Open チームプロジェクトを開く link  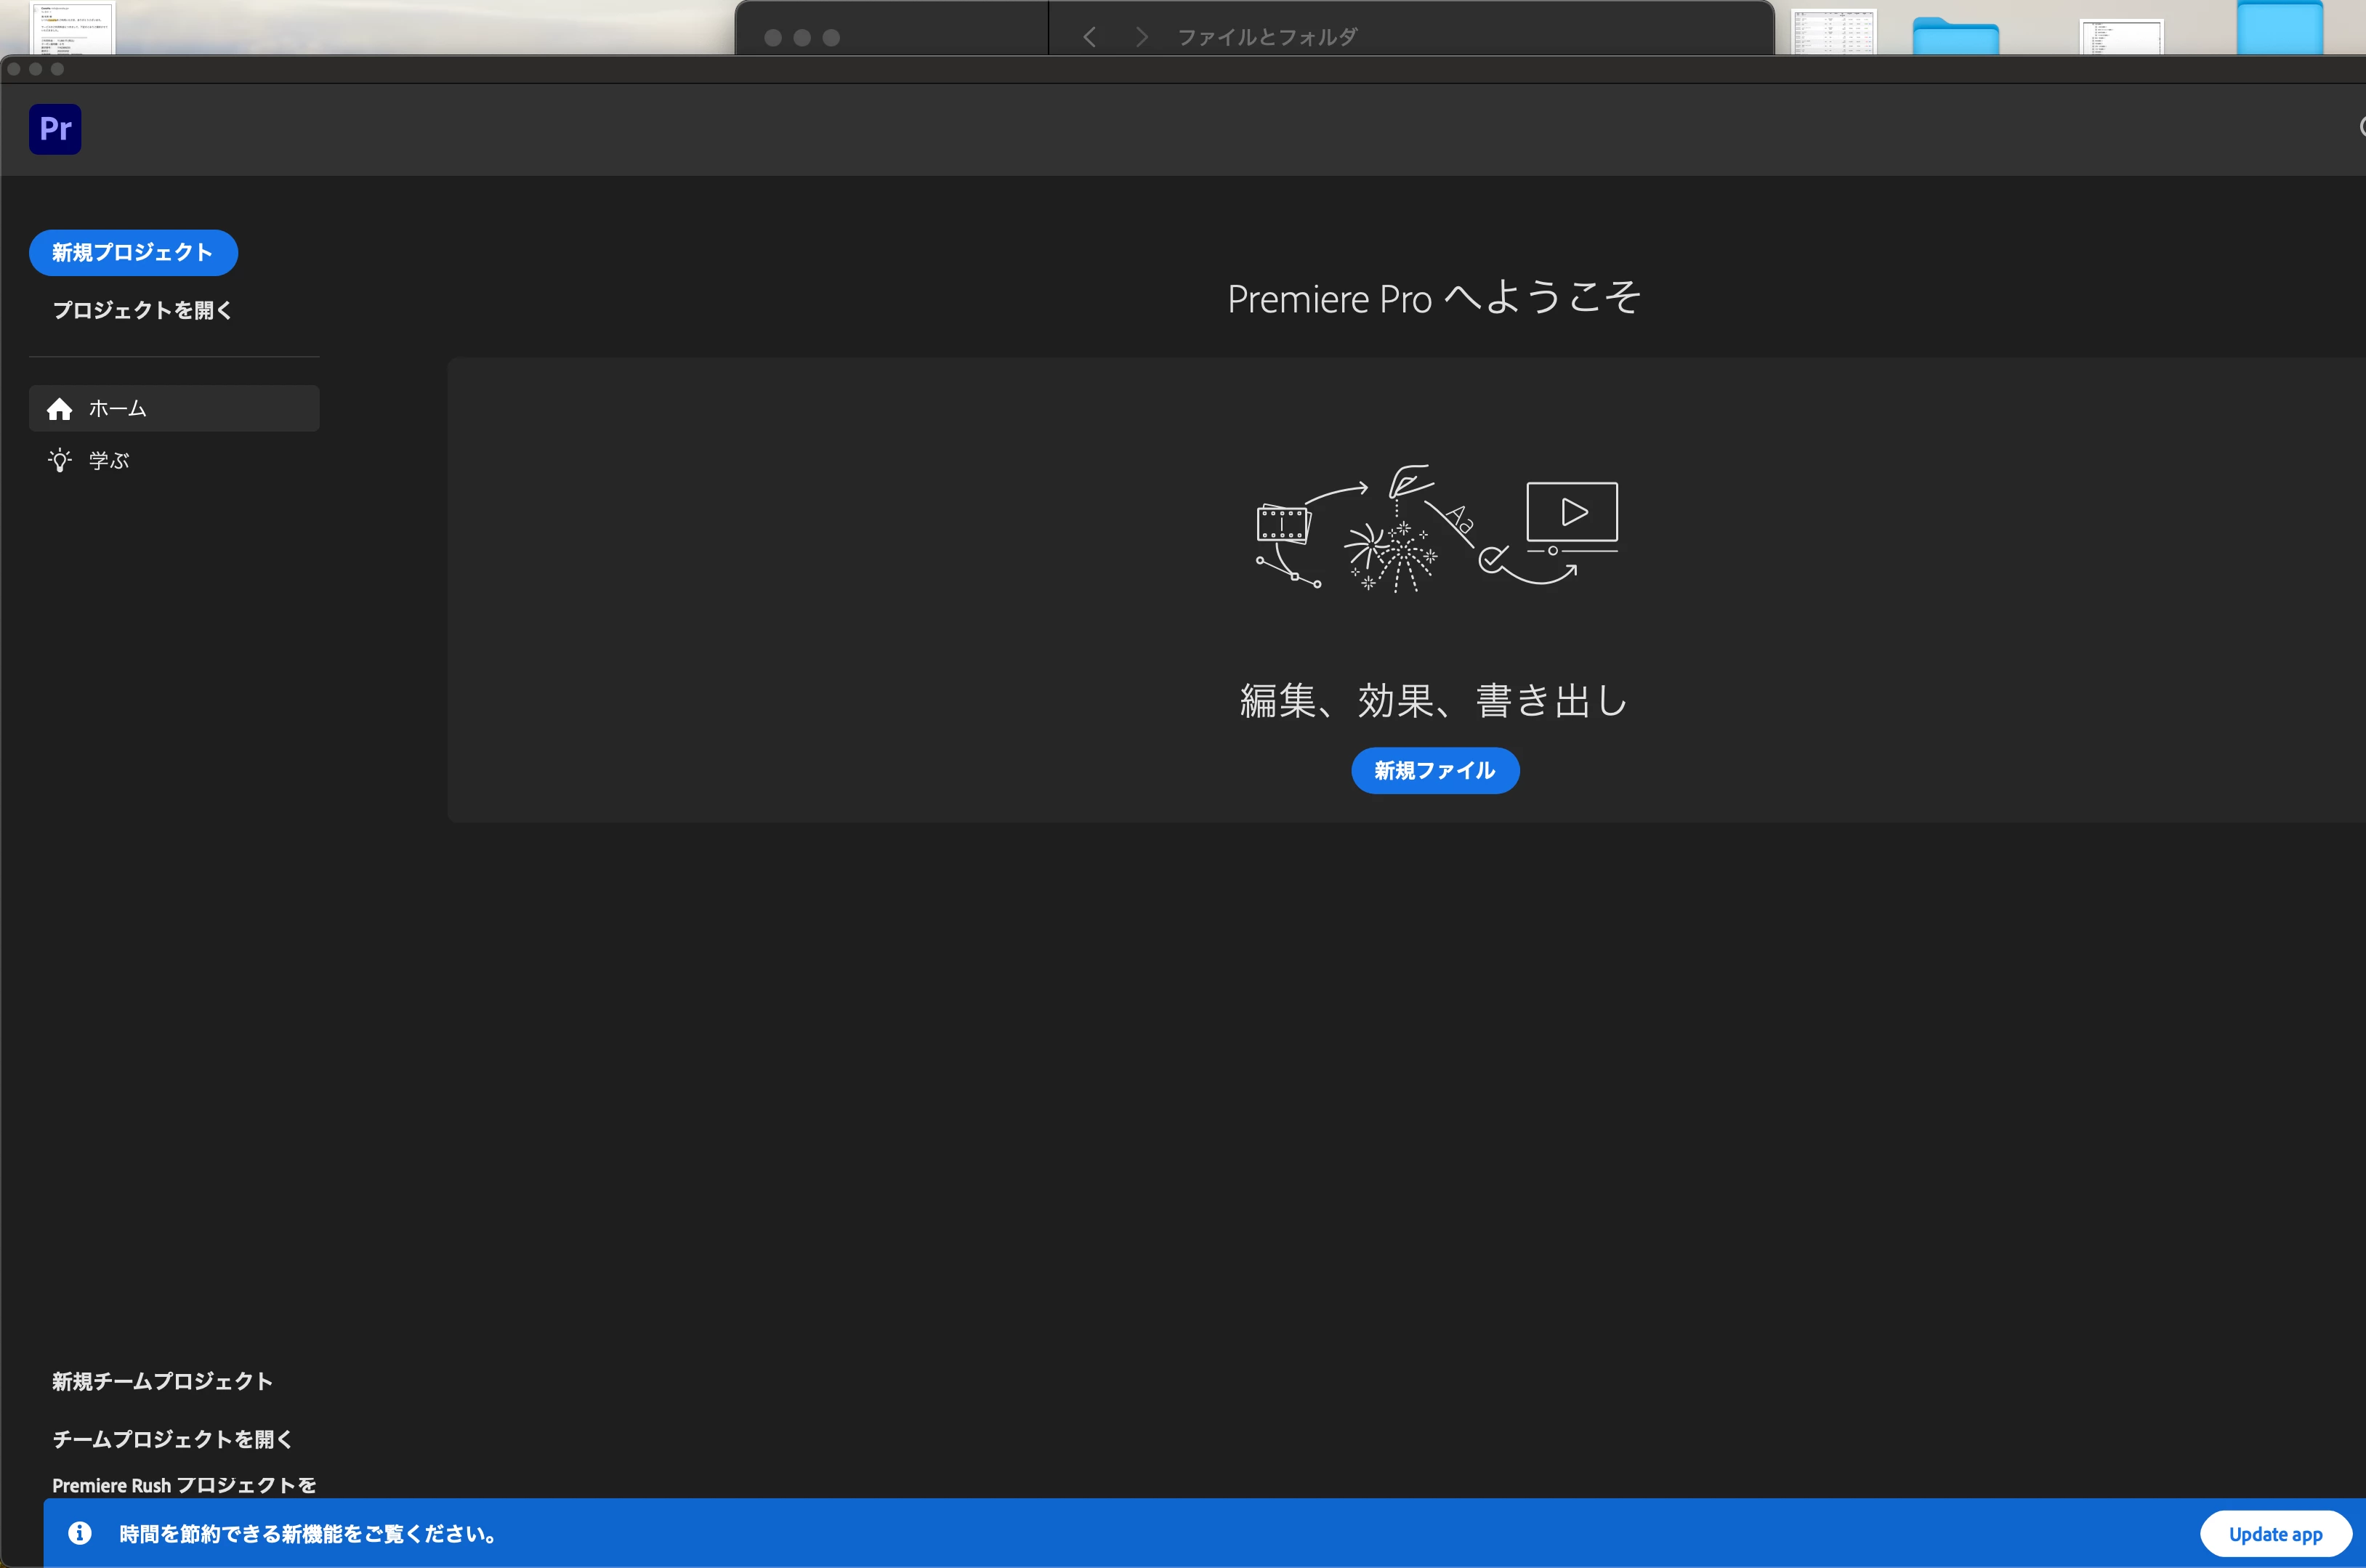tap(172, 1440)
